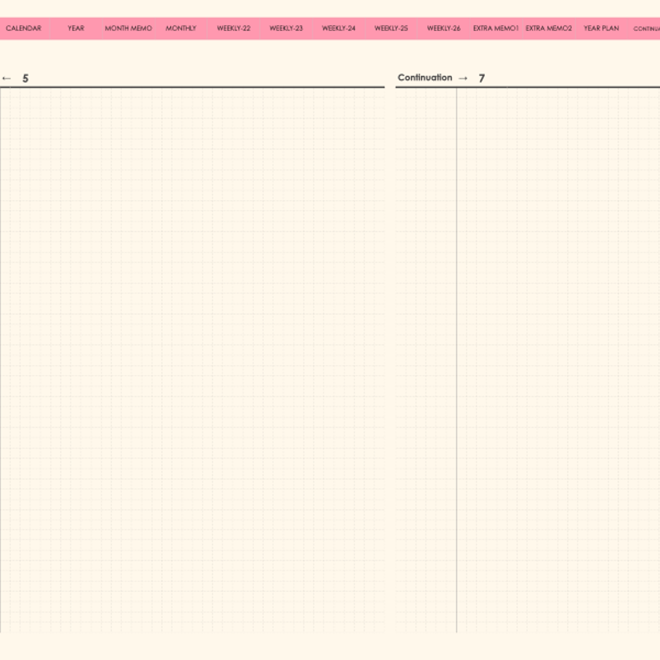Open the WEEKLY-24 tab
This screenshot has width=660, height=660.
click(x=339, y=28)
